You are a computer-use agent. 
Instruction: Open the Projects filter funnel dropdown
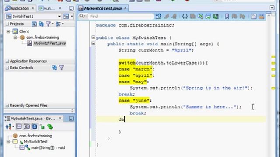(x=49, y=24)
